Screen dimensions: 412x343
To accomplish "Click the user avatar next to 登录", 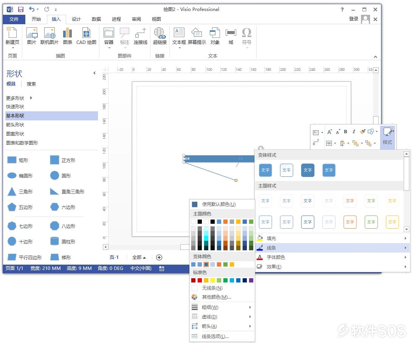I will pyautogui.click(x=366, y=19).
